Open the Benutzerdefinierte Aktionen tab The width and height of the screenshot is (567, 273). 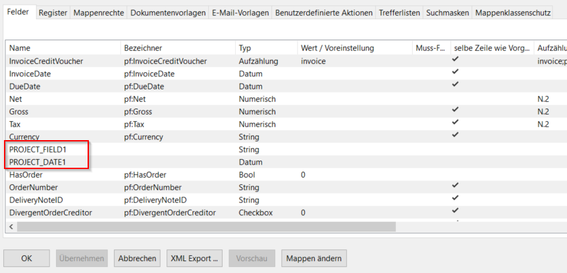tap(323, 13)
